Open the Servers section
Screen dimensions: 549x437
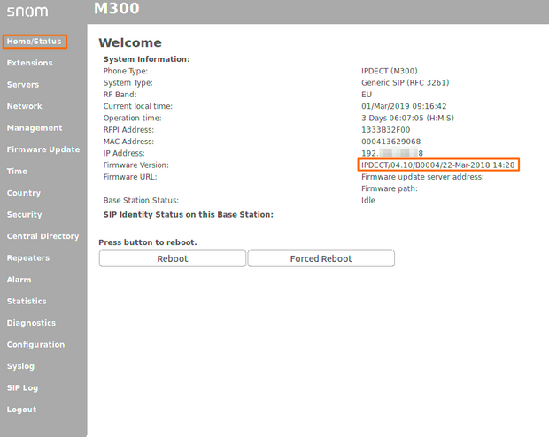click(x=23, y=85)
